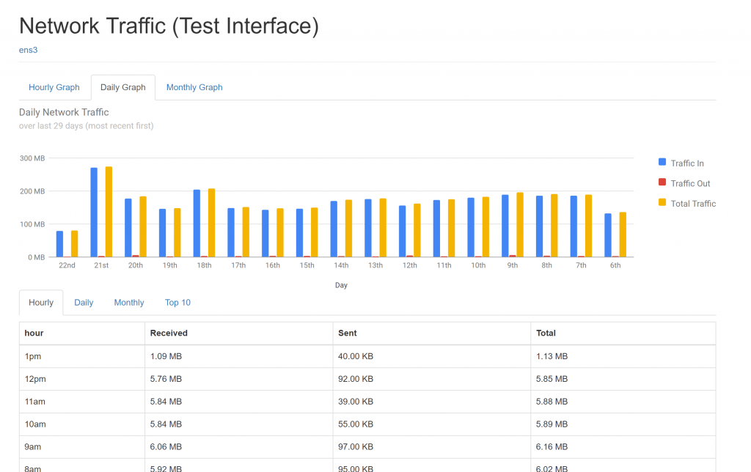This screenshot has height=472, width=751.
Task: Click the 55.00 KB sent cell
Action: pyautogui.click(x=432, y=424)
